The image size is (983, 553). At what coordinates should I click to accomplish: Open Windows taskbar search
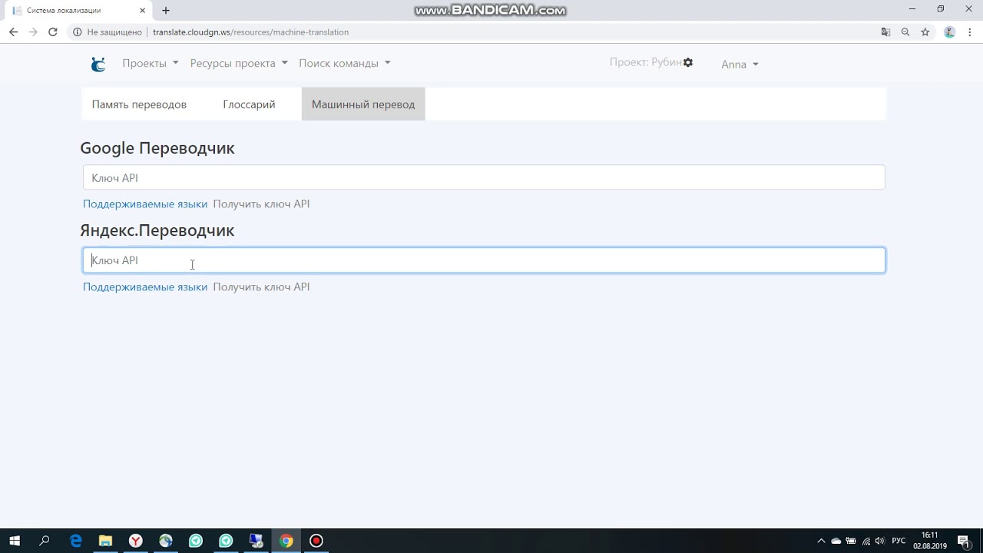click(45, 541)
